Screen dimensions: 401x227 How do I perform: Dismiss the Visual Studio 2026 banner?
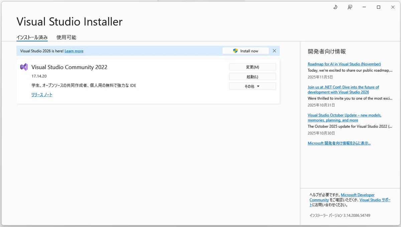point(274,51)
